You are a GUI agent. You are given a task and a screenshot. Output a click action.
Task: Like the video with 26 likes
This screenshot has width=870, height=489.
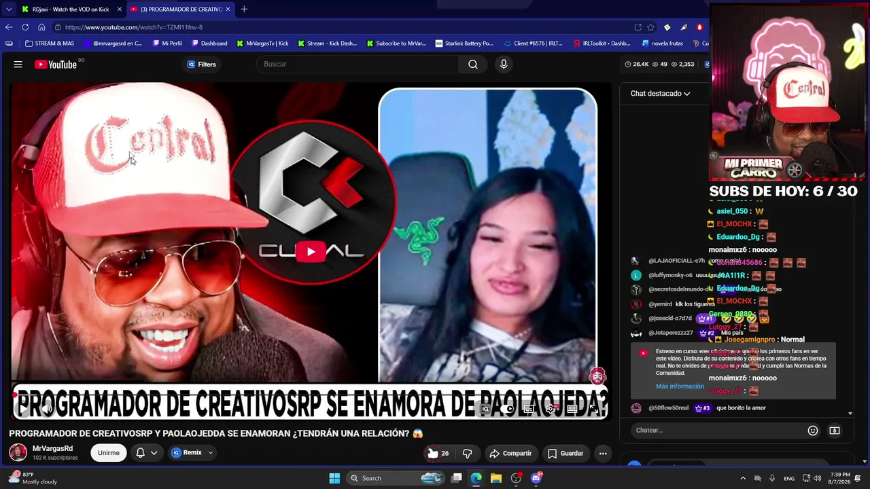coord(438,453)
